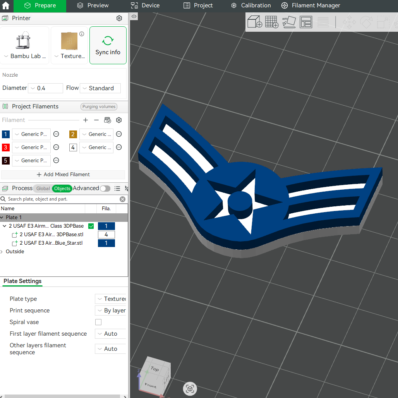Open filament 4 Generic preset dropdown
This screenshot has width=398, height=398.
pos(96,147)
